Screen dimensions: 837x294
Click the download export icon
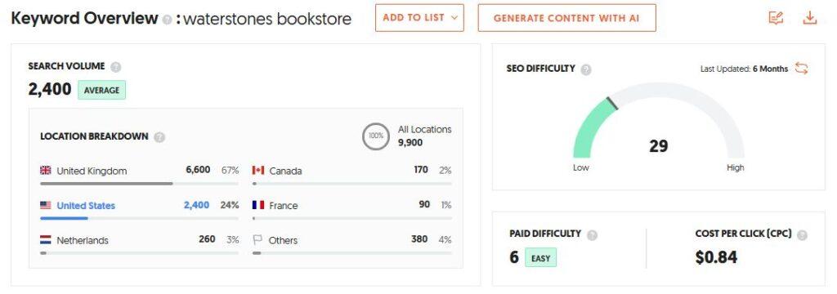click(810, 18)
